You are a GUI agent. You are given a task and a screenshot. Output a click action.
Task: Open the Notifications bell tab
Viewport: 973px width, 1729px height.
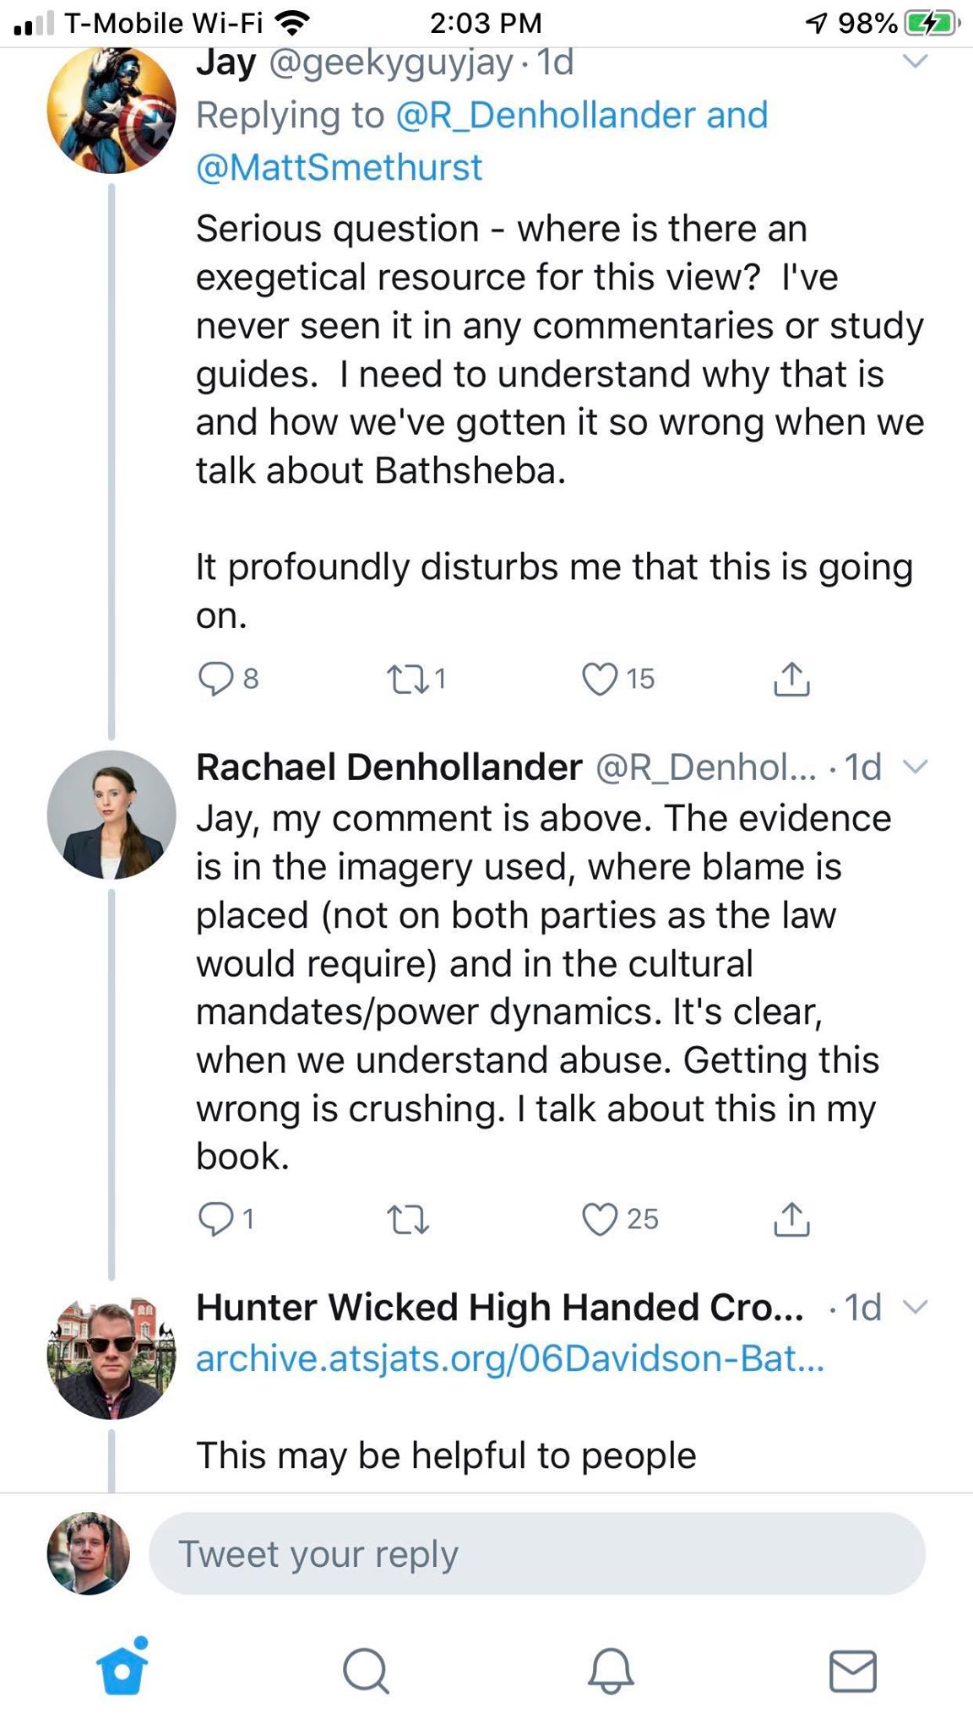[610, 1670]
